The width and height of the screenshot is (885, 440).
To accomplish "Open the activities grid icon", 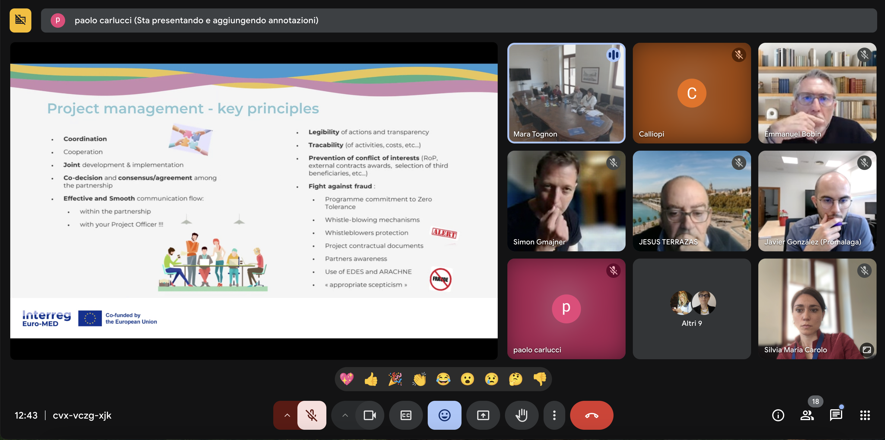I will click(x=865, y=415).
